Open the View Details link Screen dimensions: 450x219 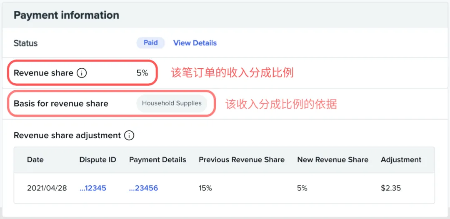(195, 43)
